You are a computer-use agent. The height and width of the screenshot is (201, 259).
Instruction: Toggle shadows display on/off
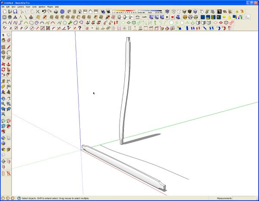click(x=108, y=11)
